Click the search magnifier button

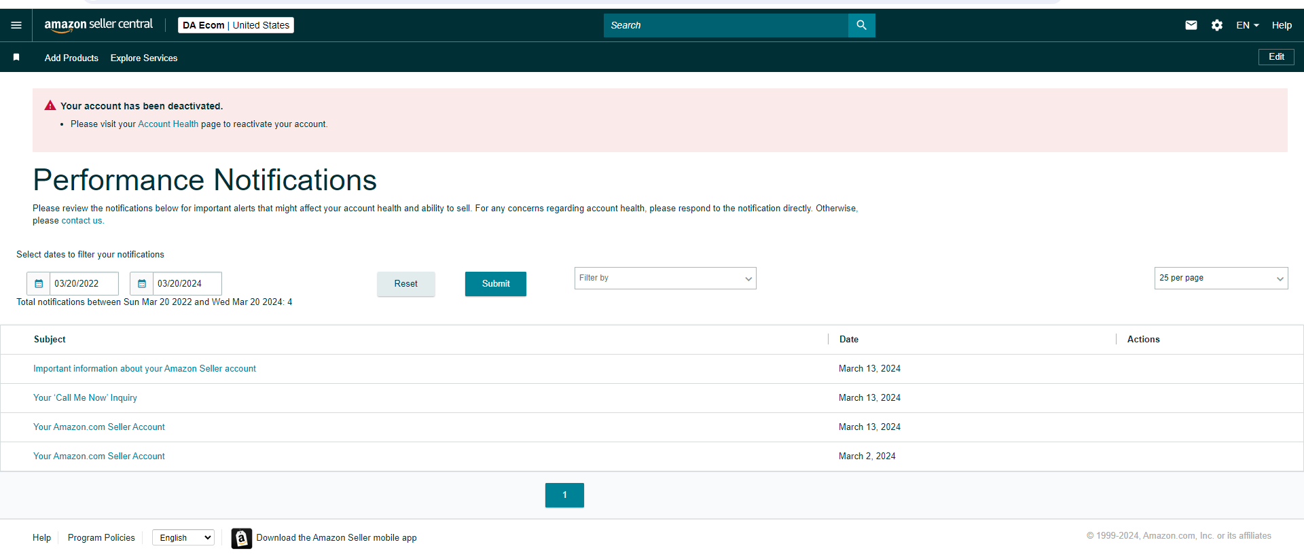coord(861,25)
